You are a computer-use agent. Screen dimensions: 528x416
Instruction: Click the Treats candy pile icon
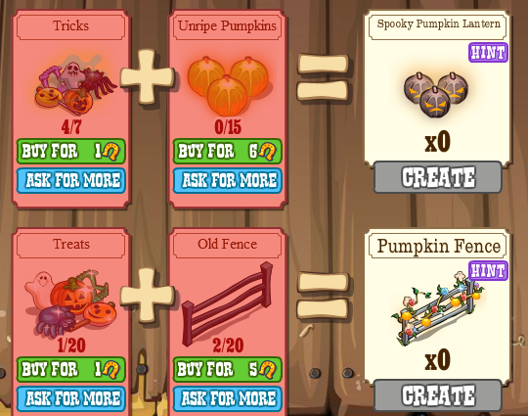click(x=70, y=303)
